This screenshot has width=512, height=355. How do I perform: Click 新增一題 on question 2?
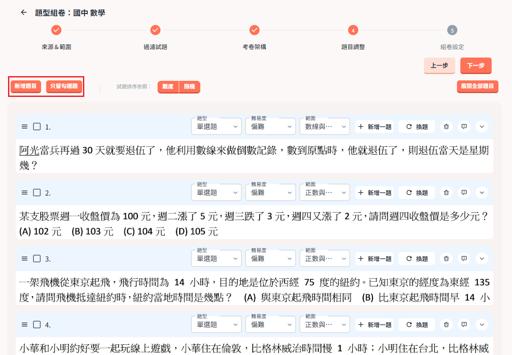[374, 193]
